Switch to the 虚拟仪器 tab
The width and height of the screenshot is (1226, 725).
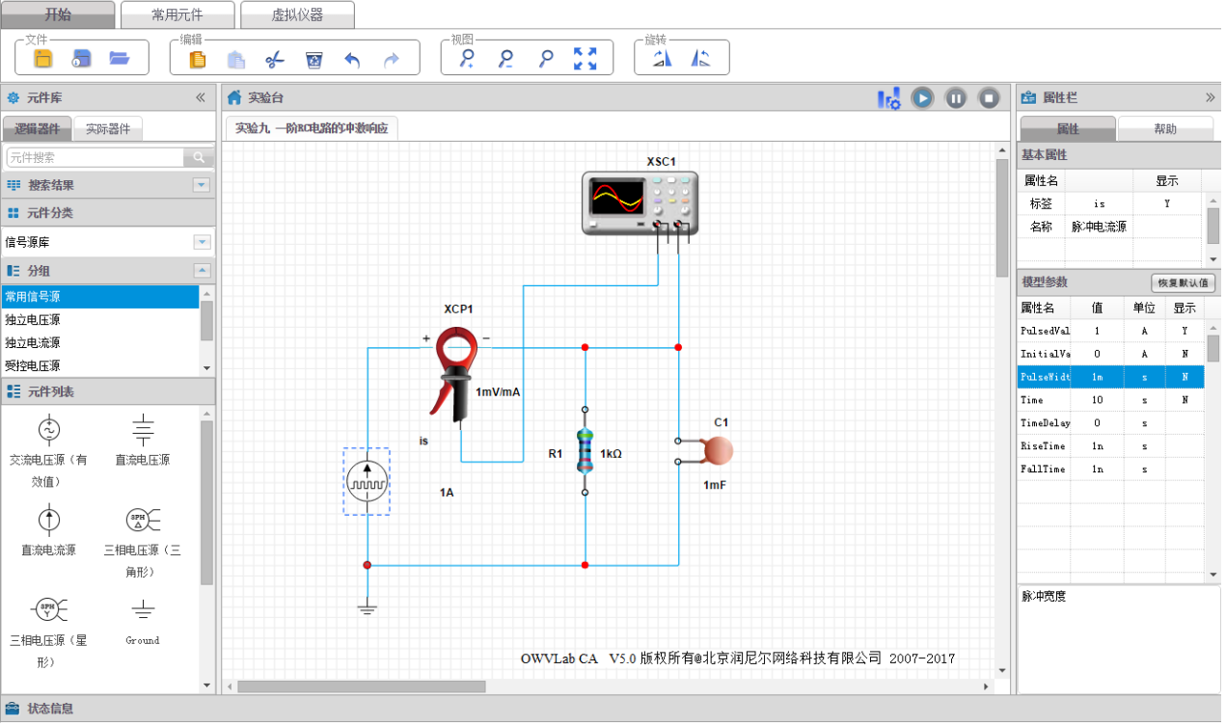[x=297, y=15]
